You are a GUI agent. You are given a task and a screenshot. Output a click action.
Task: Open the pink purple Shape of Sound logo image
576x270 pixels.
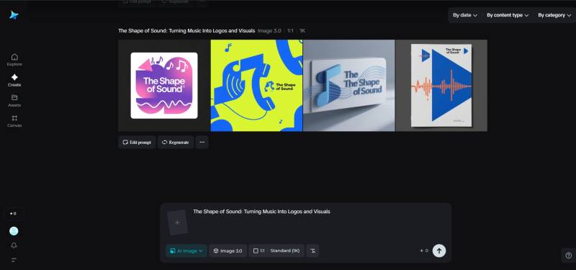pyautogui.click(x=164, y=85)
